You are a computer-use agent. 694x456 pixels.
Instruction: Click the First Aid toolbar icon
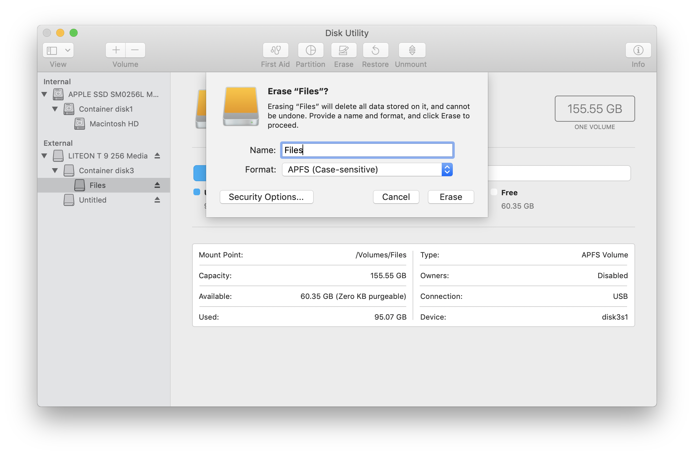[x=275, y=50]
